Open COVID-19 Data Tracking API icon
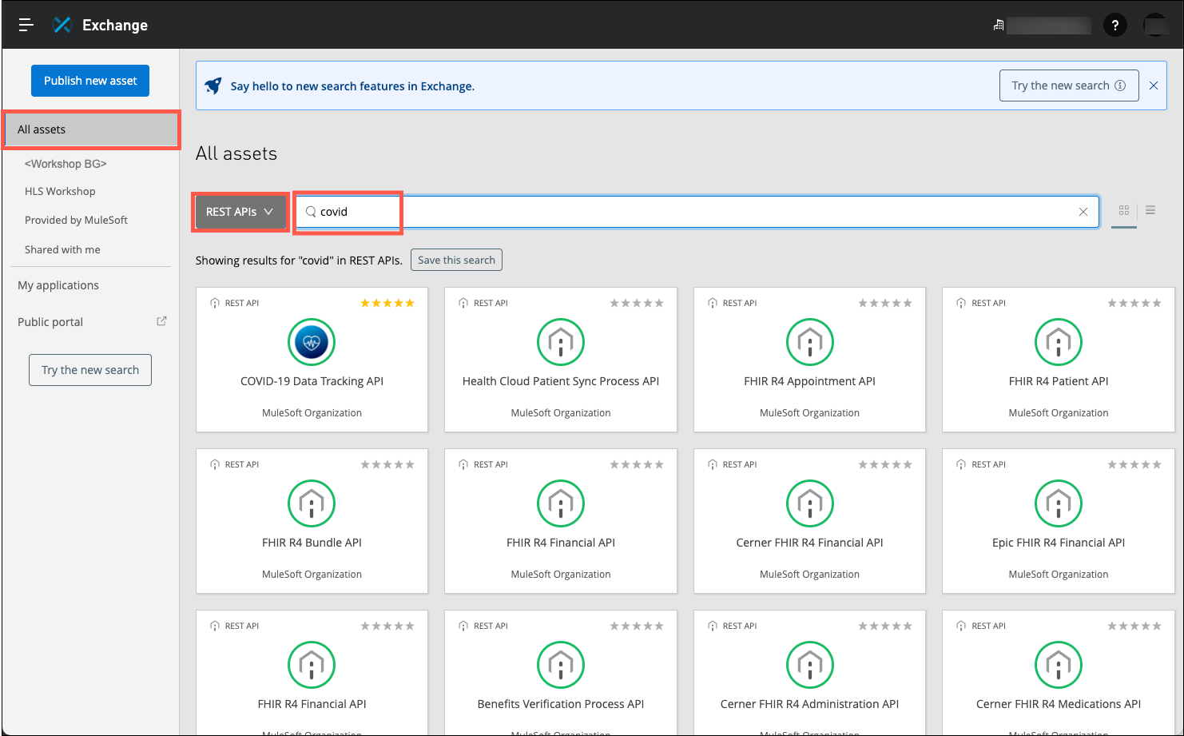The image size is (1184, 736). point(312,342)
